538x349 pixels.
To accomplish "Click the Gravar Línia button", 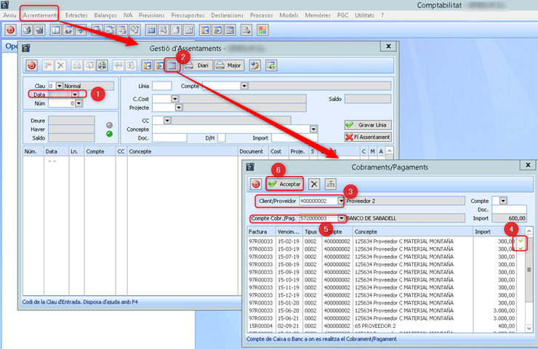I will pyautogui.click(x=368, y=125).
